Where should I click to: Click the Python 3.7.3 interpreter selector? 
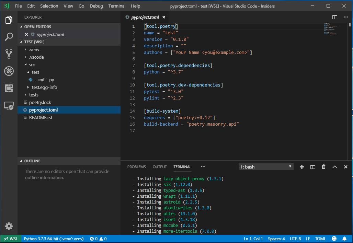[x=54, y=239]
